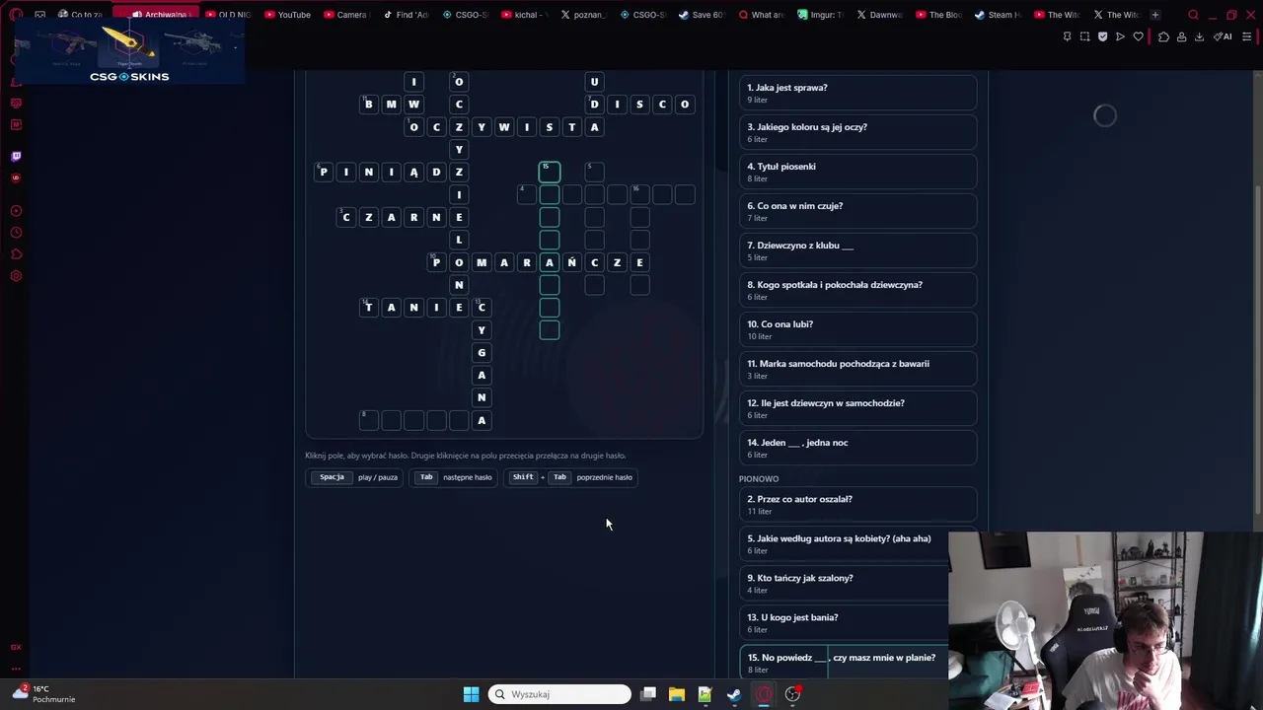Click the first letter of DISCO

(x=594, y=105)
